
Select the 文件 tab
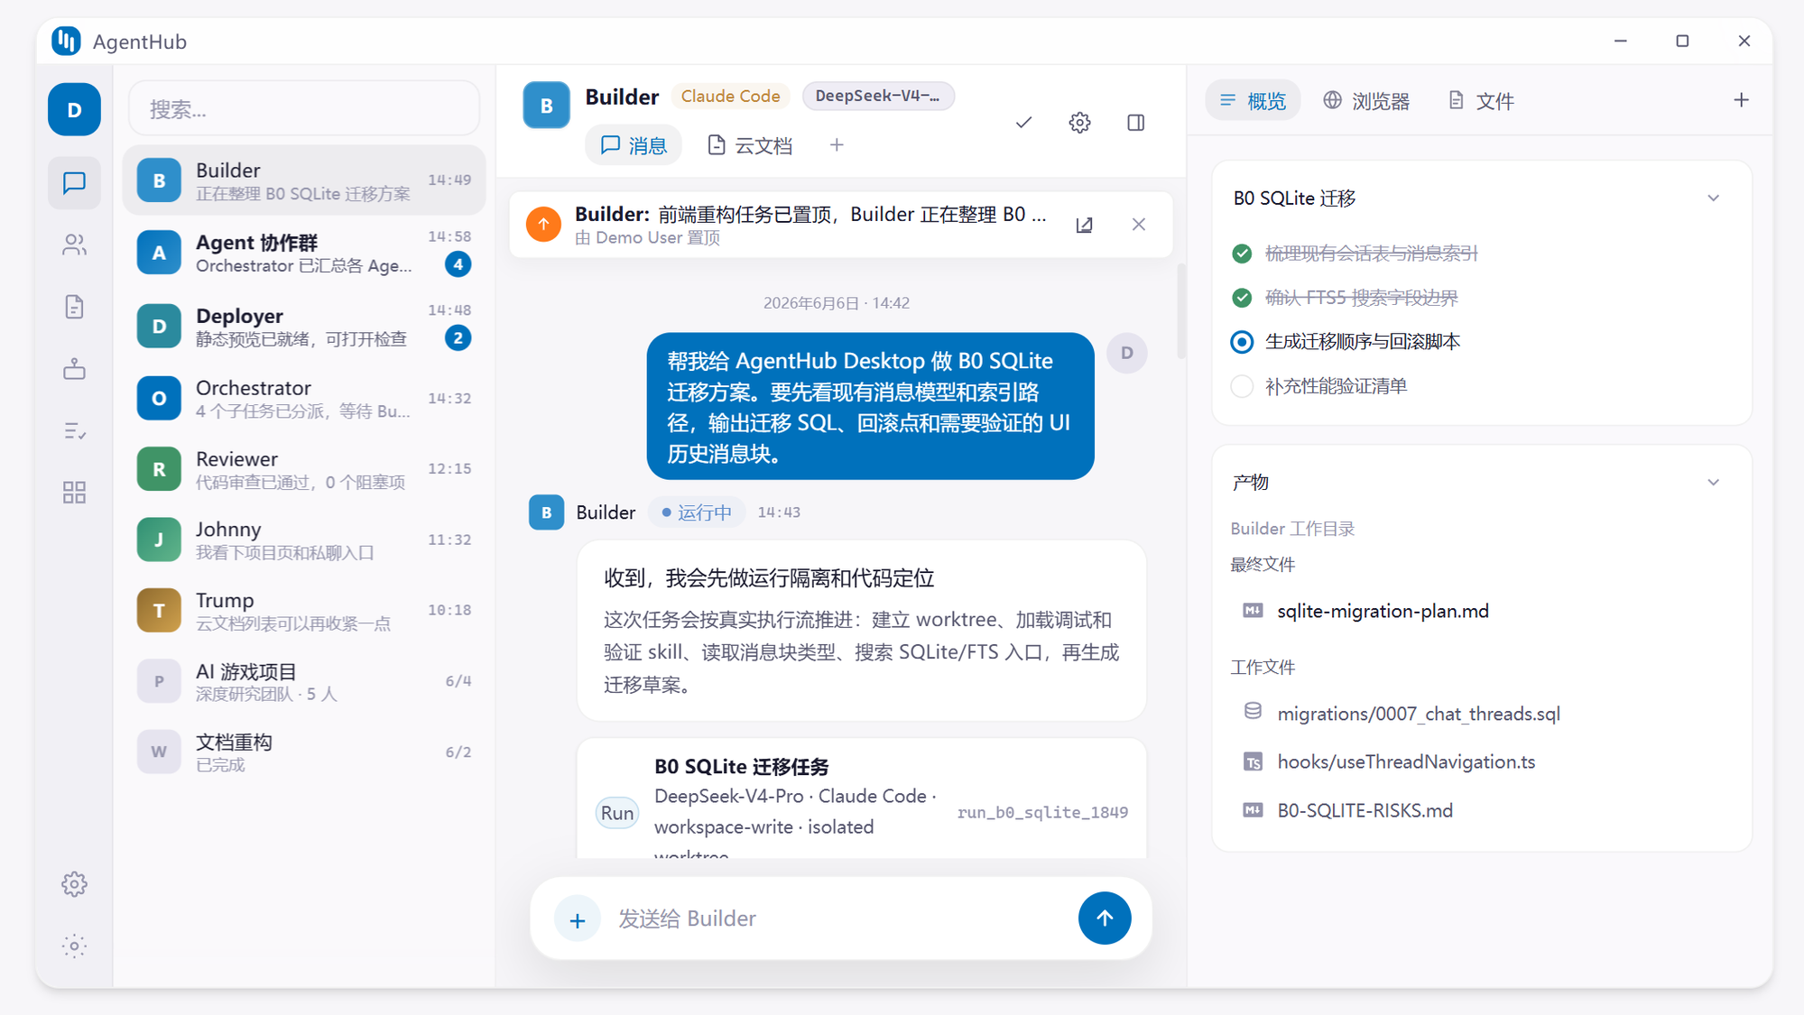pos(1481,101)
